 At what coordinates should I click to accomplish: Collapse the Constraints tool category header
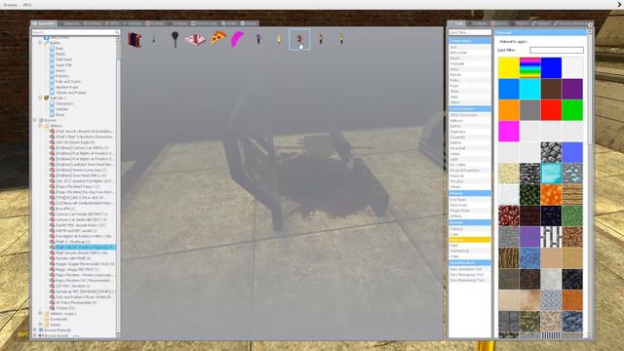pos(470,41)
